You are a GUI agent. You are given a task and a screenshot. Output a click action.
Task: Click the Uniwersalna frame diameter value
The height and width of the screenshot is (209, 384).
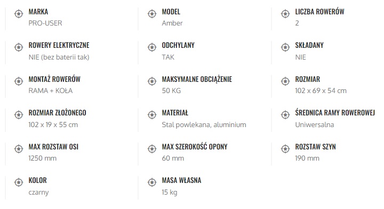coord(315,125)
